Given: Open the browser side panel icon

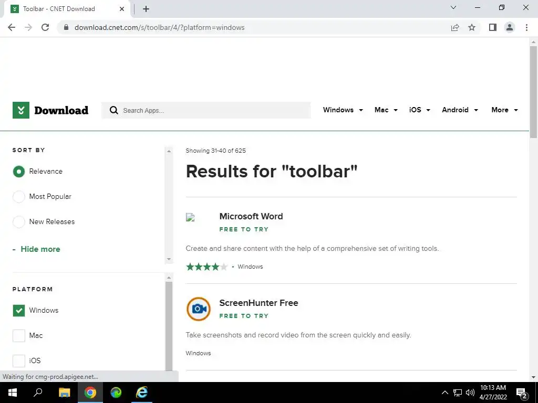Looking at the screenshot, I should (493, 27).
